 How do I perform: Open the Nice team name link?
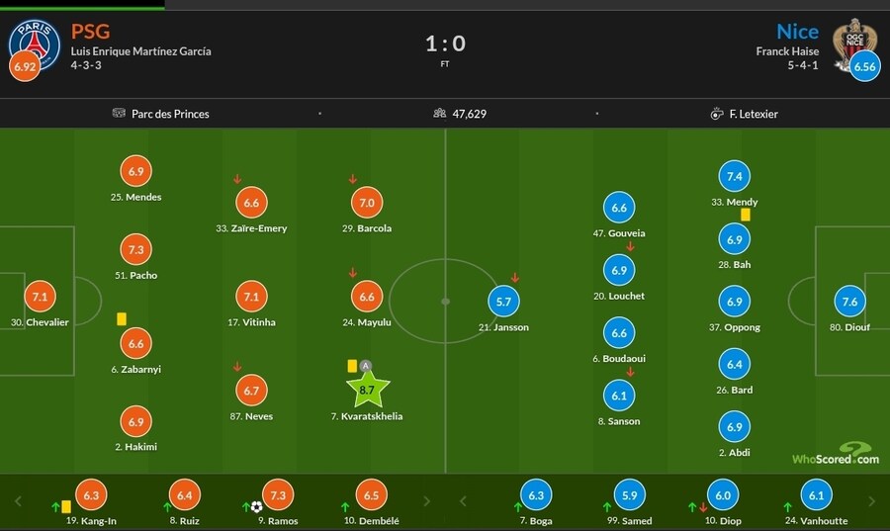797,31
